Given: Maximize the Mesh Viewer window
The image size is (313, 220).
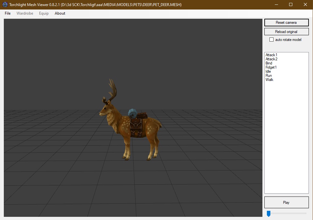Looking at the screenshot, I should (291, 4).
